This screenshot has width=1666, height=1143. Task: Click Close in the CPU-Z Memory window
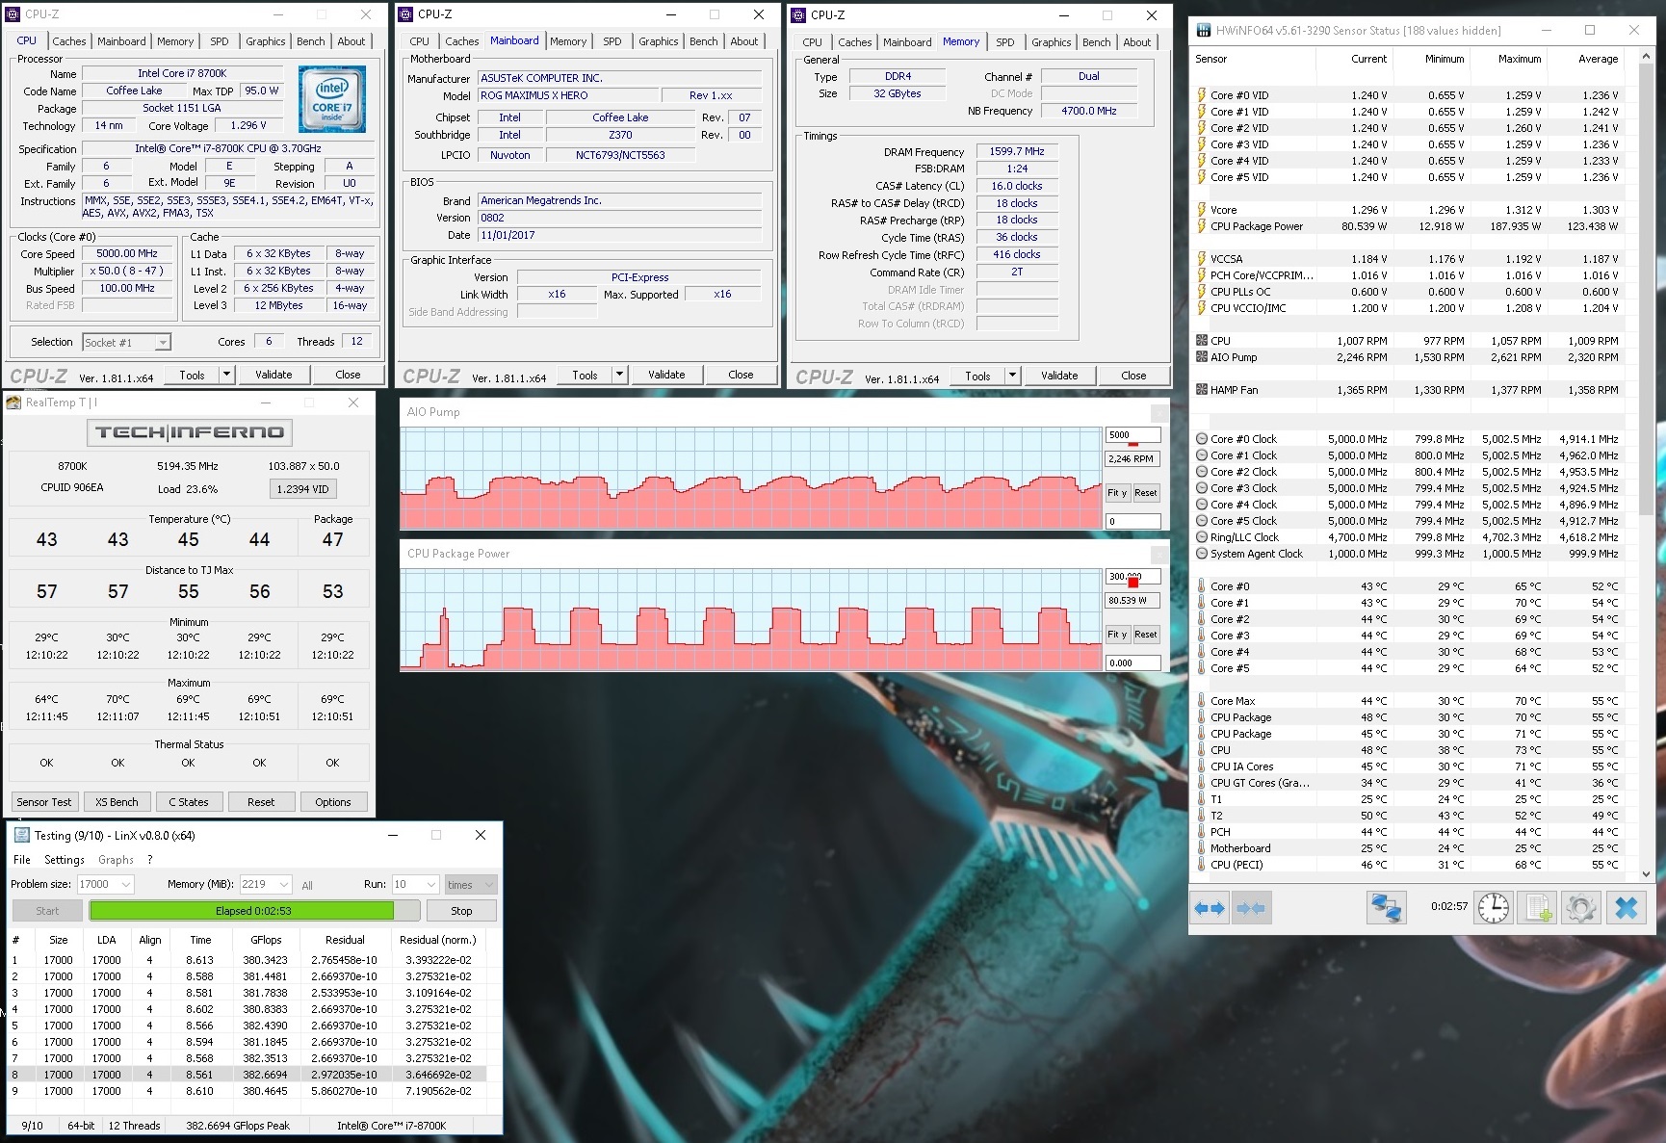click(1133, 376)
